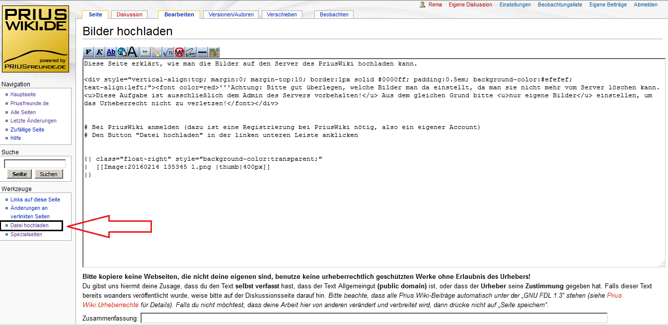Insert internal link with Ab icon

click(111, 52)
